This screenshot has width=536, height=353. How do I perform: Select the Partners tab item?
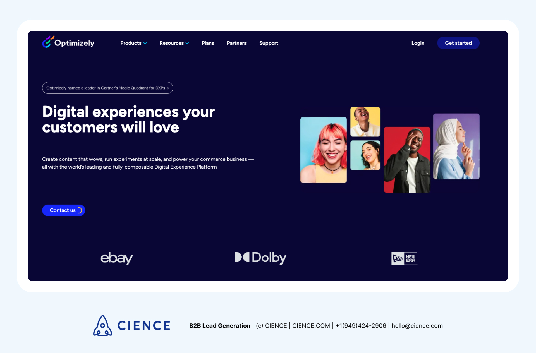[236, 43]
